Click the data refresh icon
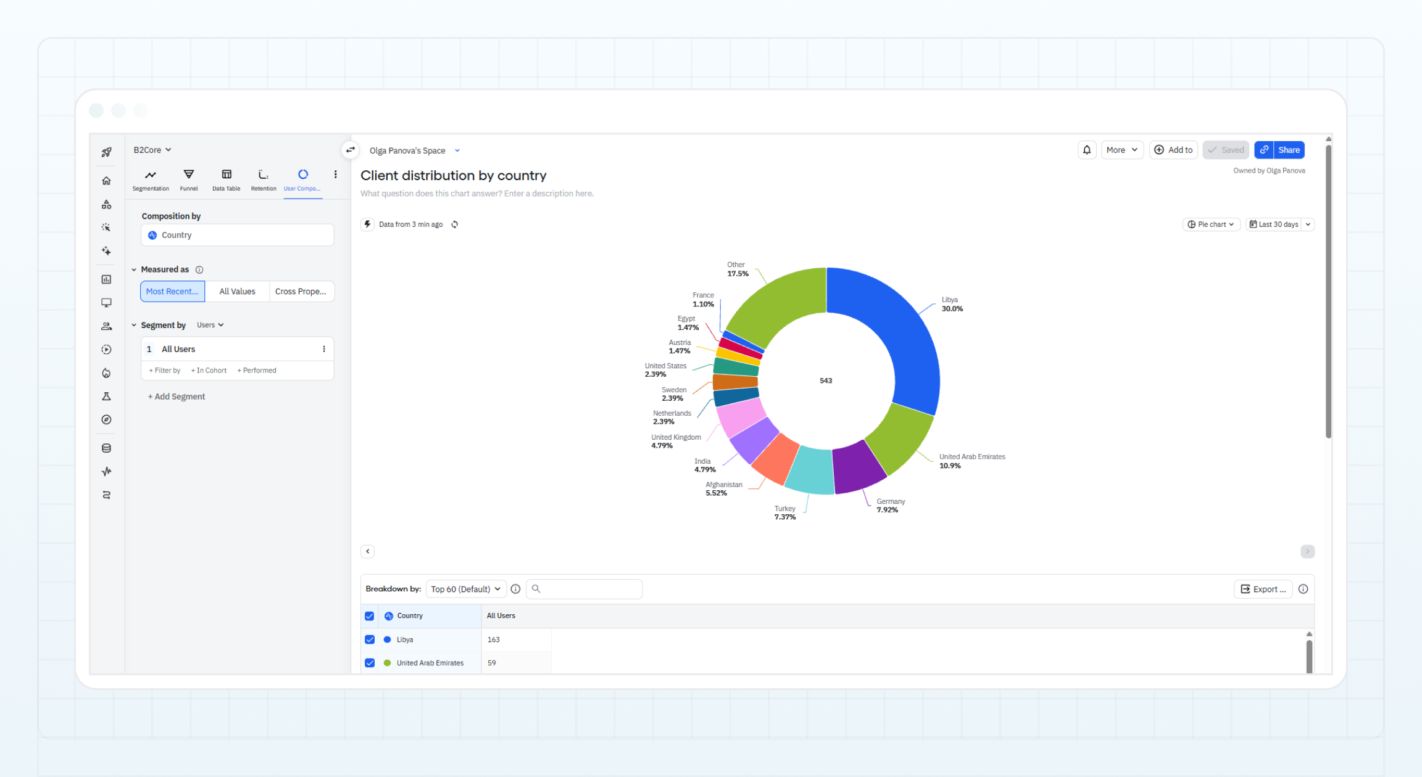This screenshot has width=1422, height=777. [455, 224]
